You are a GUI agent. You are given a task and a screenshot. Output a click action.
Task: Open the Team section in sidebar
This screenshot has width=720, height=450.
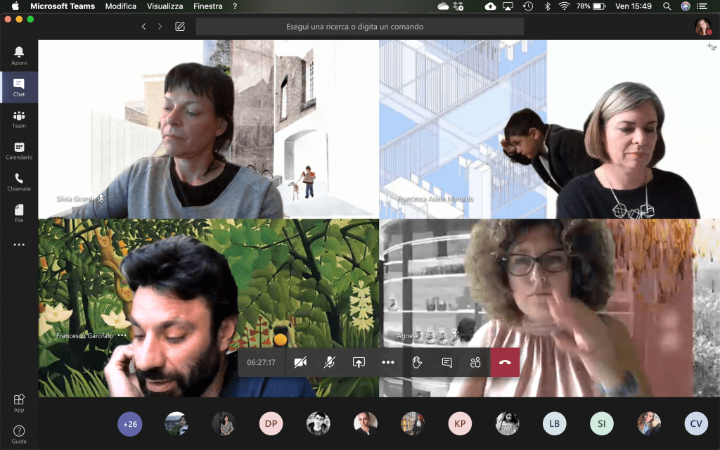pyautogui.click(x=19, y=119)
